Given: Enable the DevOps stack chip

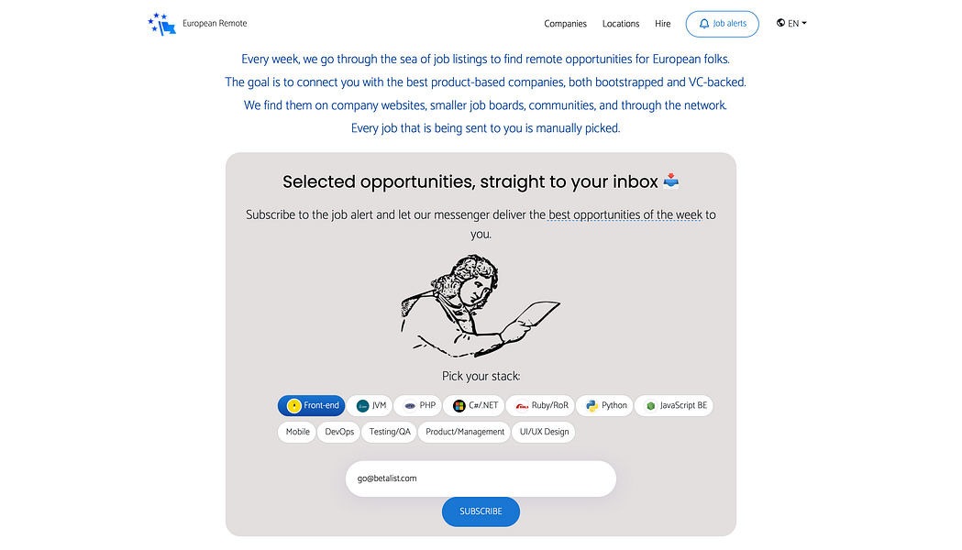Looking at the screenshot, I should [339, 432].
